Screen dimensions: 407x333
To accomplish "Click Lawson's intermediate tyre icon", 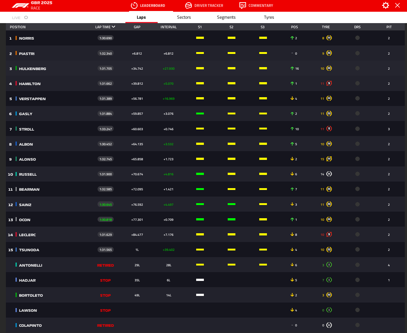I will [x=329, y=310].
